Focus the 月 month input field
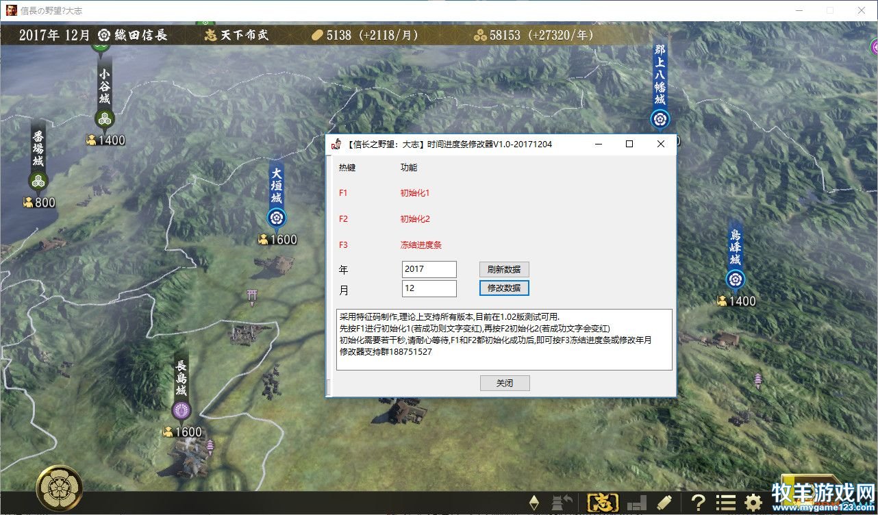The width and height of the screenshot is (878, 515). pyautogui.click(x=429, y=288)
